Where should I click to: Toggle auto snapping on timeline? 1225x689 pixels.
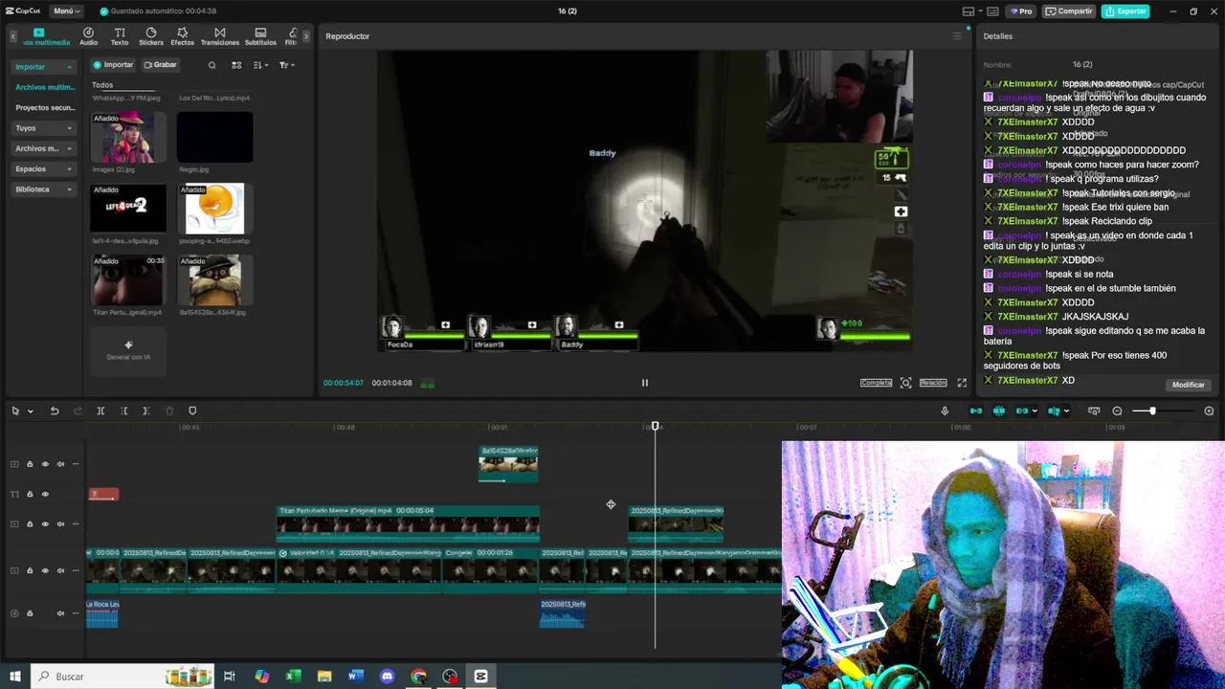click(999, 411)
